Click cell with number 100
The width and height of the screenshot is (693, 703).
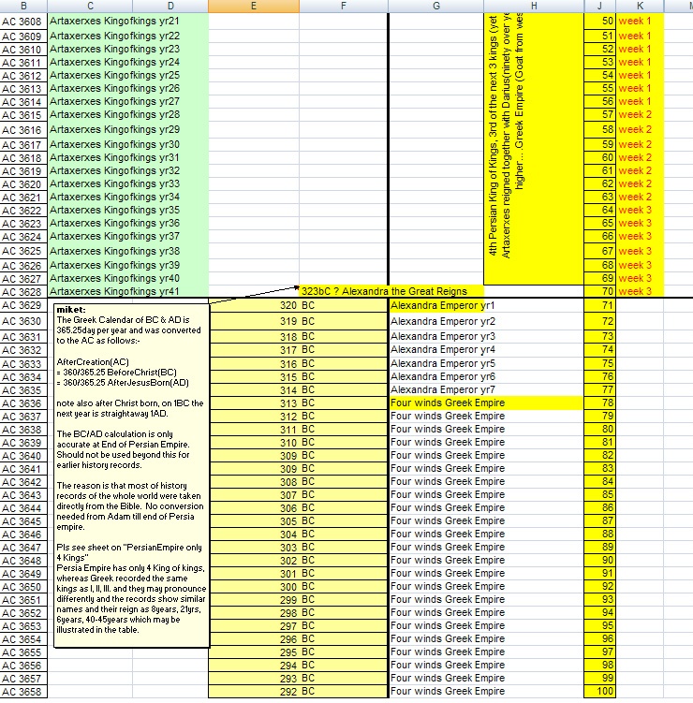[599, 692]
